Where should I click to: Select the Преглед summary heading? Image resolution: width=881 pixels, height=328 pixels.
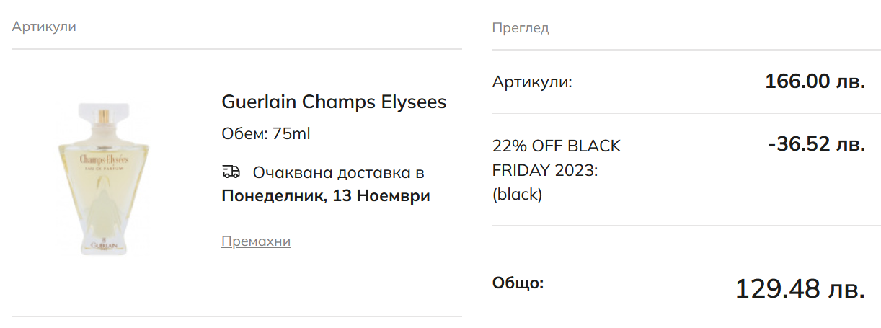pos(521,28)
